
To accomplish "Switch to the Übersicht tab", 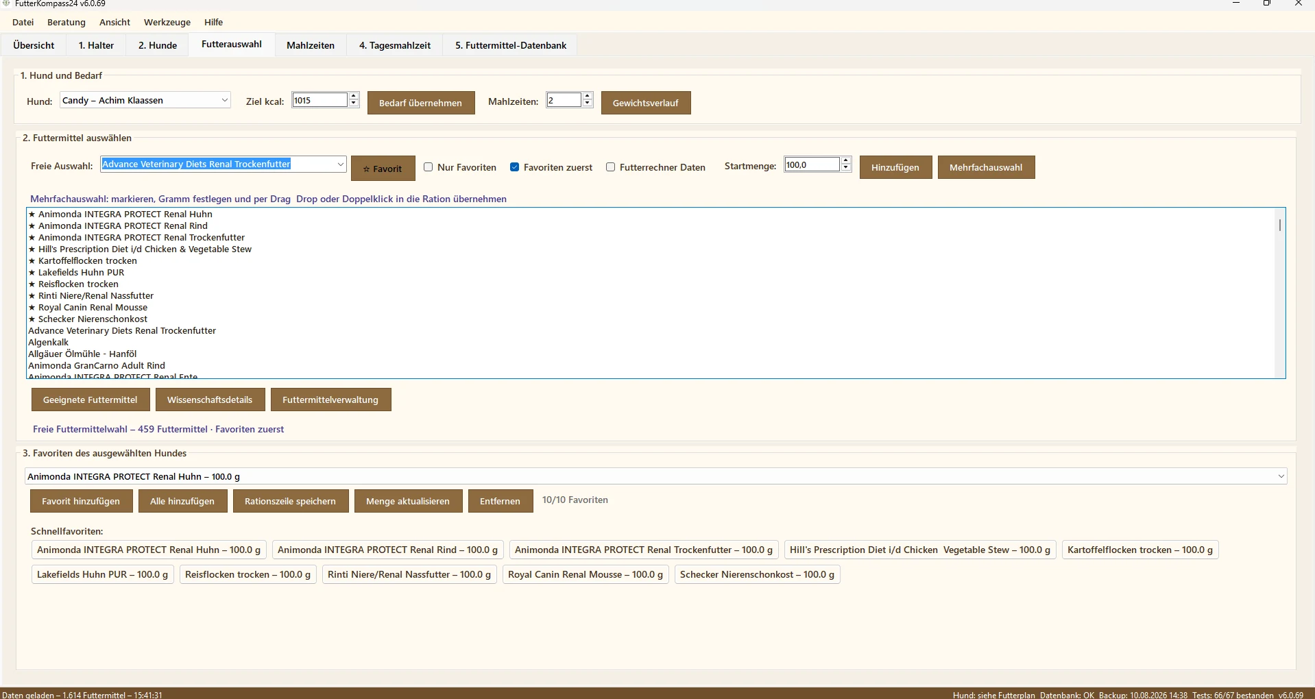I will [34, 45].
